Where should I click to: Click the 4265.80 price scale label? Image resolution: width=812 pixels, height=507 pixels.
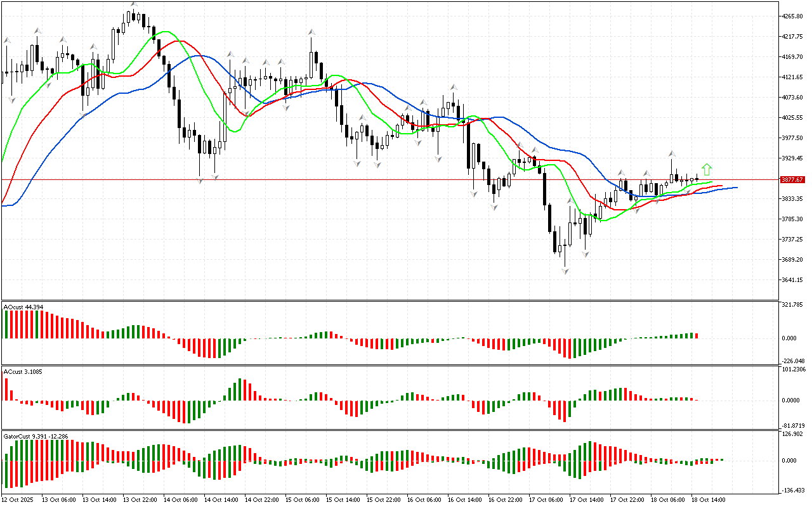click(x=792, y=16)
